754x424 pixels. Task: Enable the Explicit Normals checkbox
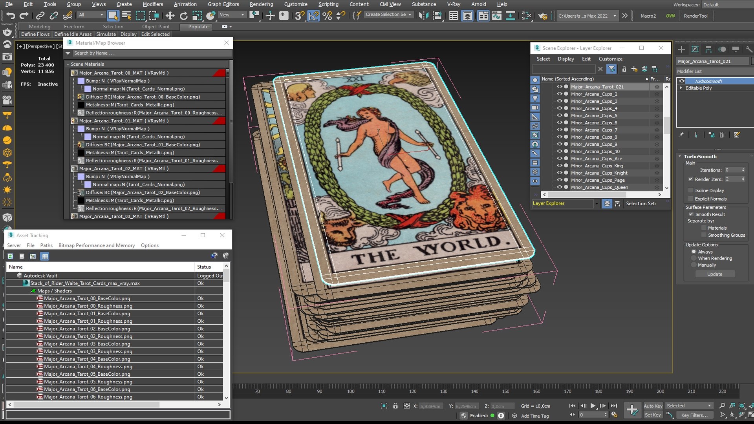coord(691,199)
